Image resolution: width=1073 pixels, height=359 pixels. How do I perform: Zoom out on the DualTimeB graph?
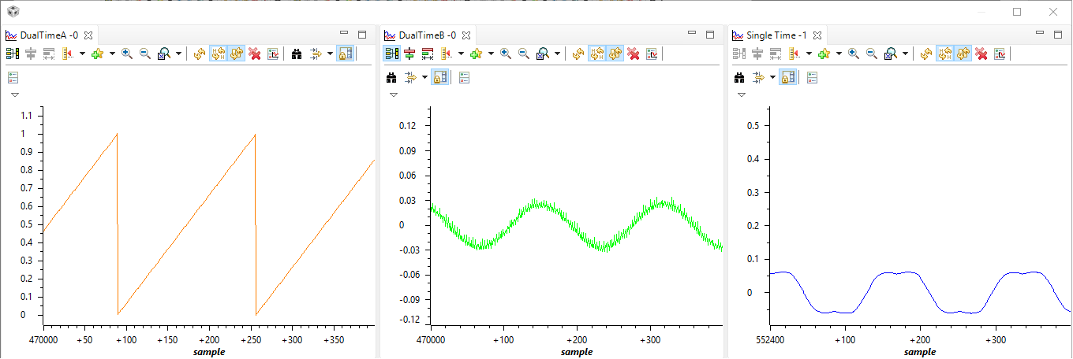click(x=523, y=54)
